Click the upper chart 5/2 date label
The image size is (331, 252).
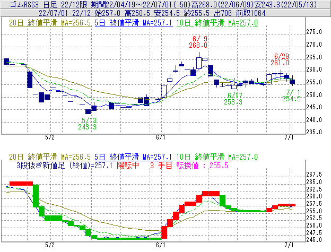(x=50, y=137)
